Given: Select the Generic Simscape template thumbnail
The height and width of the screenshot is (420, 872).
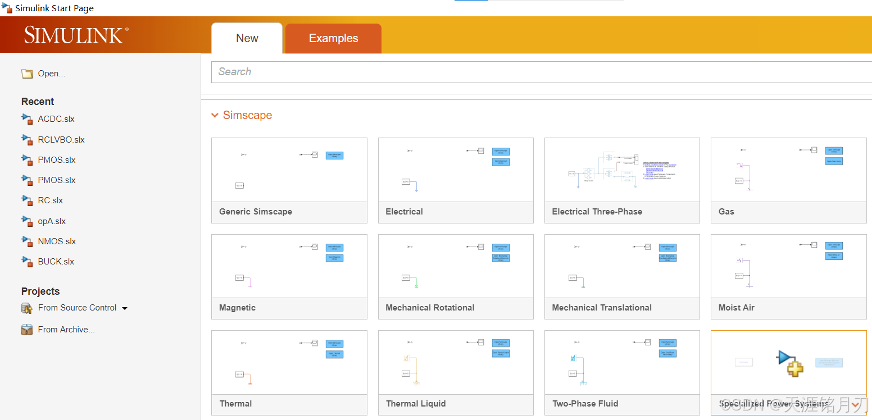Looking at the screenshot, I should coord(289,170).
